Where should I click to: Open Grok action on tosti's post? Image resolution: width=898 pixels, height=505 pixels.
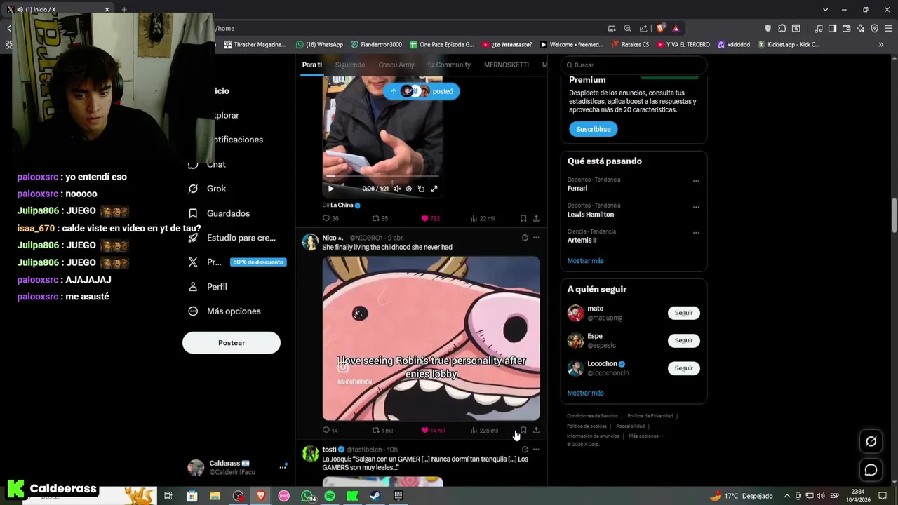coord(525,450)
